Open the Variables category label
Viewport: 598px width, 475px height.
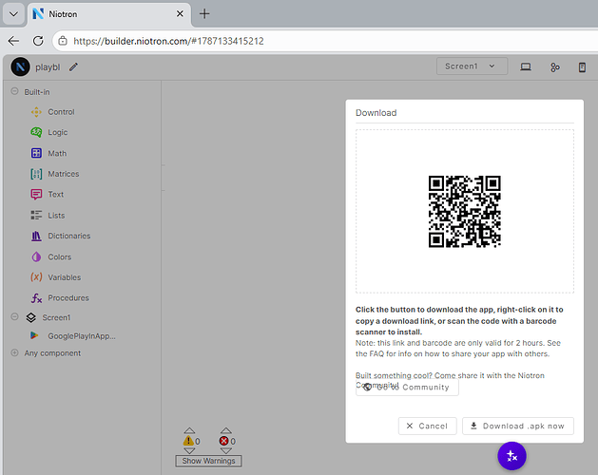click(x=64, y=277)
